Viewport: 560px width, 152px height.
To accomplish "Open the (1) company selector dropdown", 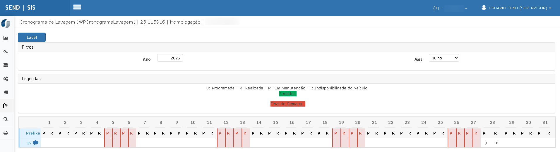I will pos(450,8).
